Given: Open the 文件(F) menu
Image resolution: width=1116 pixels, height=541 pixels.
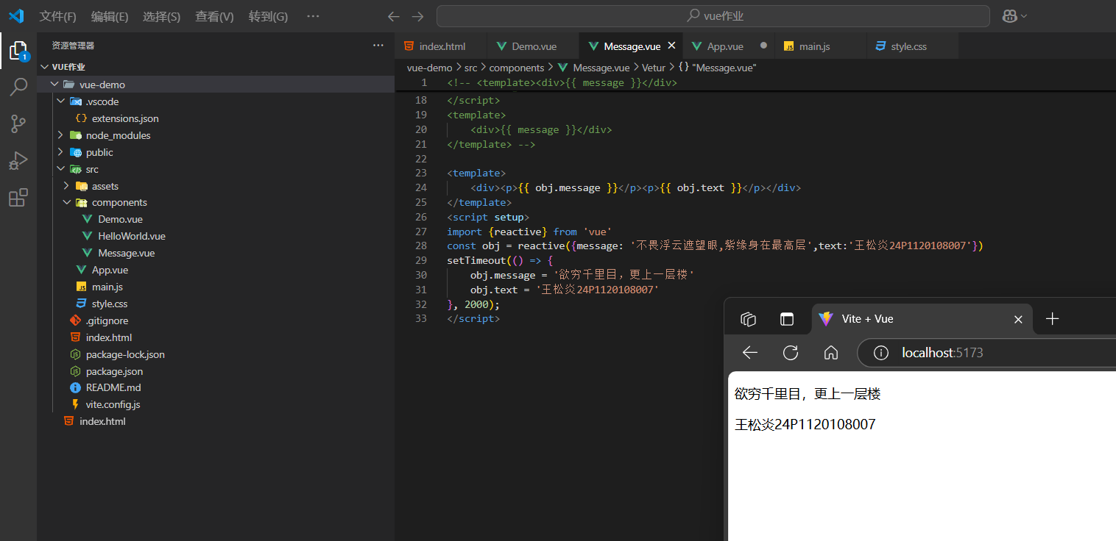Looking at the screenshot, I should (58, 16).
